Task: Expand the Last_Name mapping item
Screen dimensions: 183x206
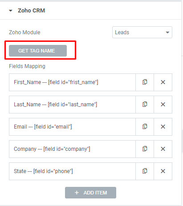Action: pyautogui.click(x=72, y=105)
